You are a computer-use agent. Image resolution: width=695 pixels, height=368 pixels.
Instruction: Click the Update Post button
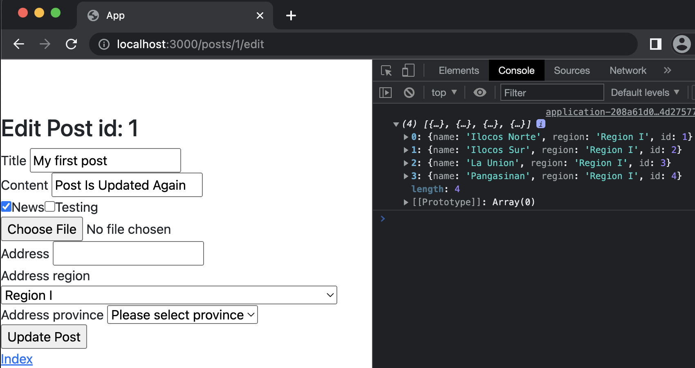tap(44, 337)
